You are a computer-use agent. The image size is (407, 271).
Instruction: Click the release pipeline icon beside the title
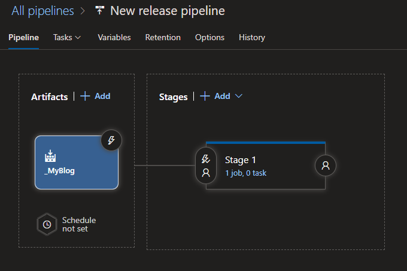(100, 11)
